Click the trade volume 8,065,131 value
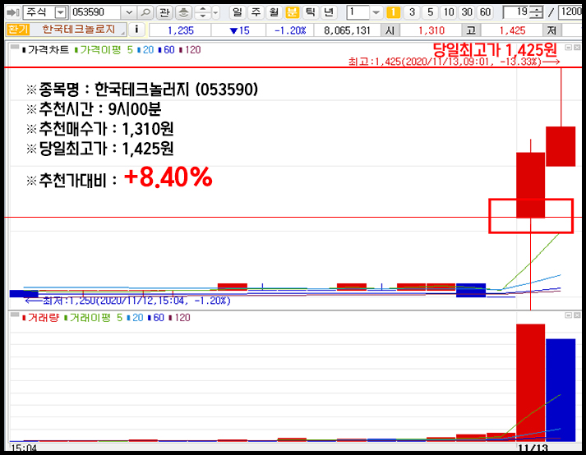This screenshot has width=586, height=455. (347, 30)
